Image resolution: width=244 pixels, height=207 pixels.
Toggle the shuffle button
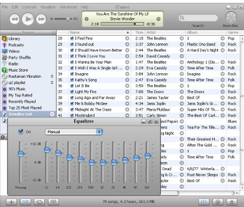25,202
